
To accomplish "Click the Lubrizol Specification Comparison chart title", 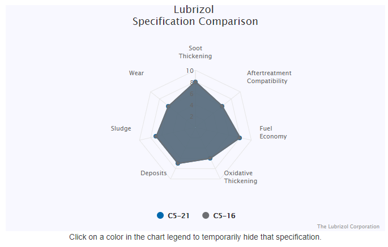I will (x=195, y=16).
